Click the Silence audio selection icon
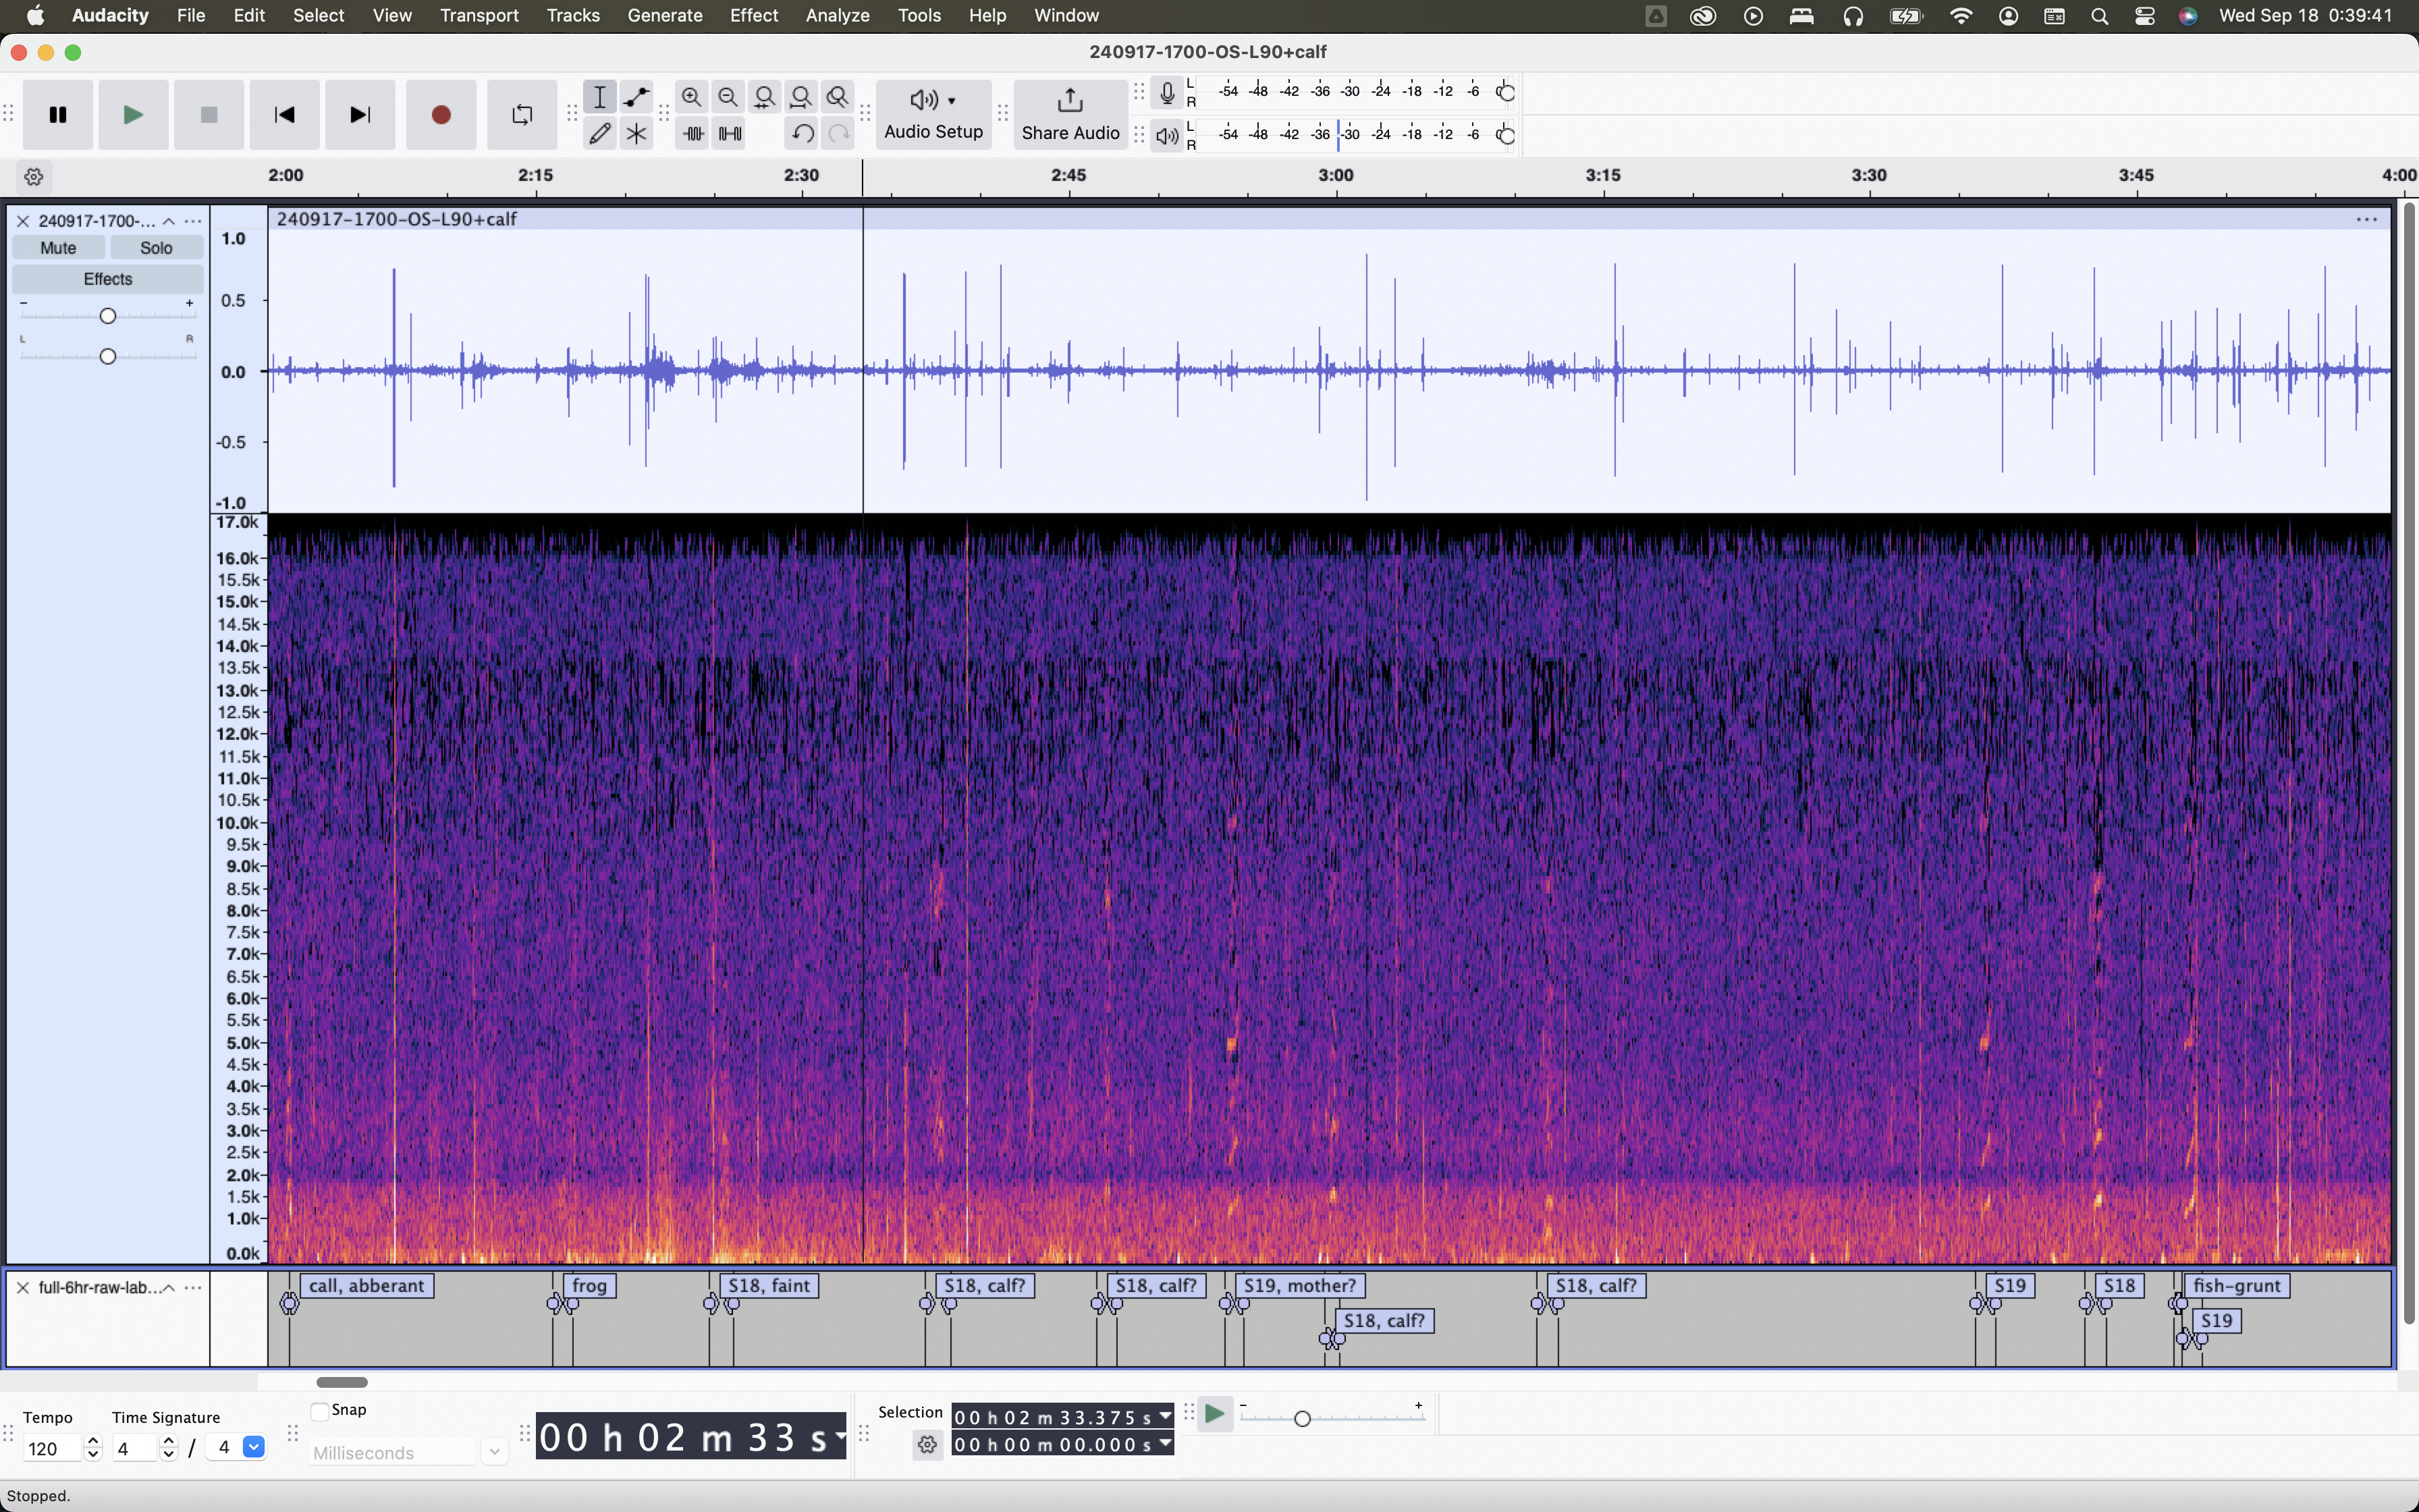The image size is (2419, 1512). pyautogui.click(x=730, y=133)
